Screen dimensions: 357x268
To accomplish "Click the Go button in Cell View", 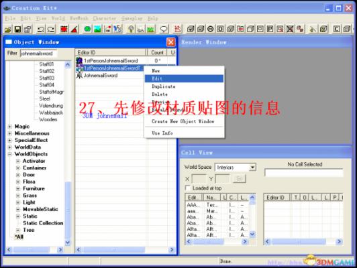I will click(240, 179).
